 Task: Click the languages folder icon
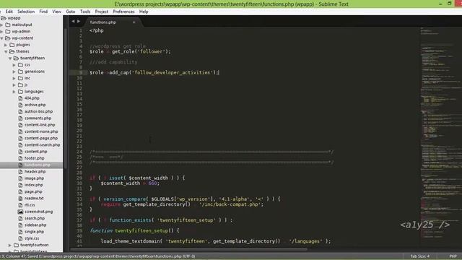(20, 92)
